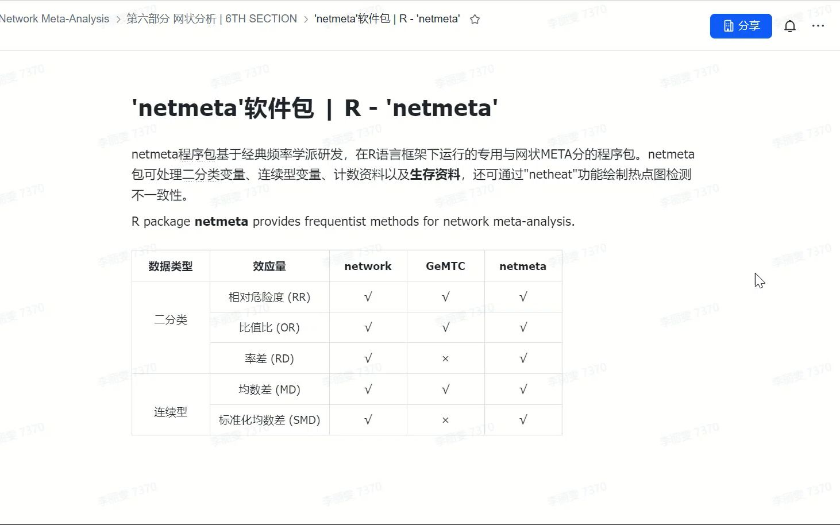Screen dimensions: 840x525
Task: Click the × in GeMTC column for 率差 (RD)
Action: click(x=445, y=358)
